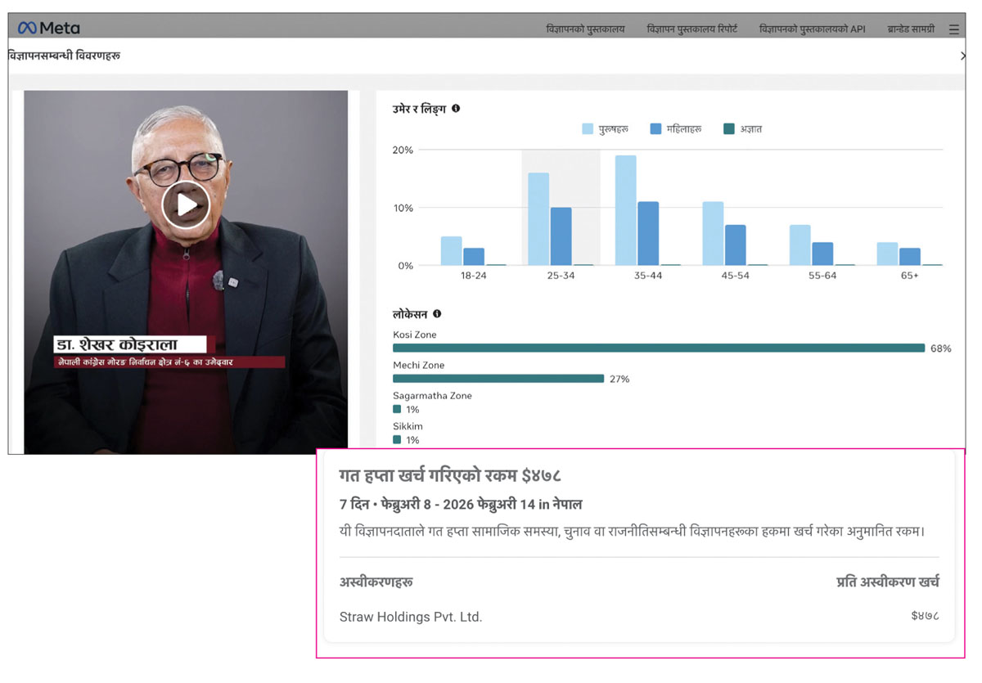The image size is (982, 683).
Task: Click the 65+ age group label
Action: (909, 276)
